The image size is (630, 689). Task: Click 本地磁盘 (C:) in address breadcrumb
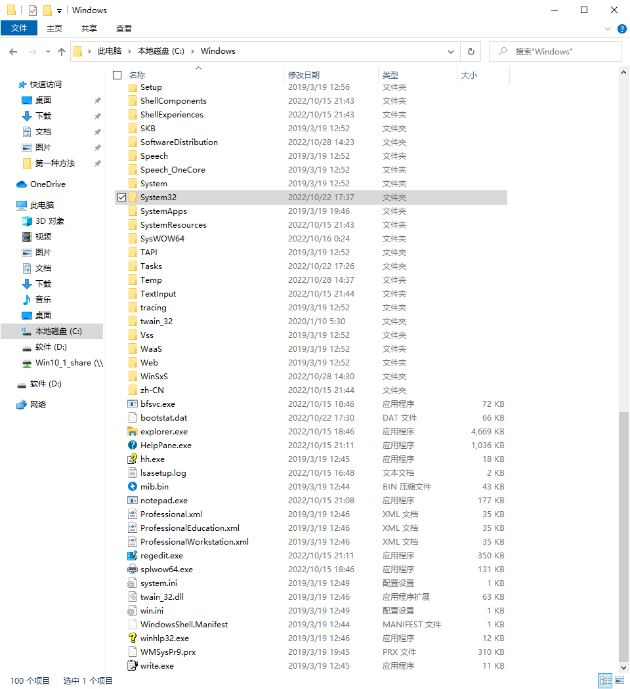point(161,51)
